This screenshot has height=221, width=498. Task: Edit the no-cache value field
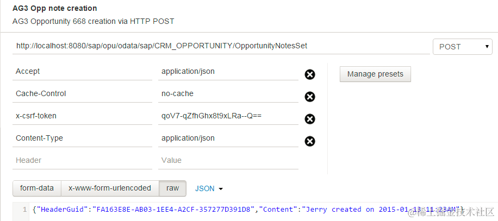(228, 94)
